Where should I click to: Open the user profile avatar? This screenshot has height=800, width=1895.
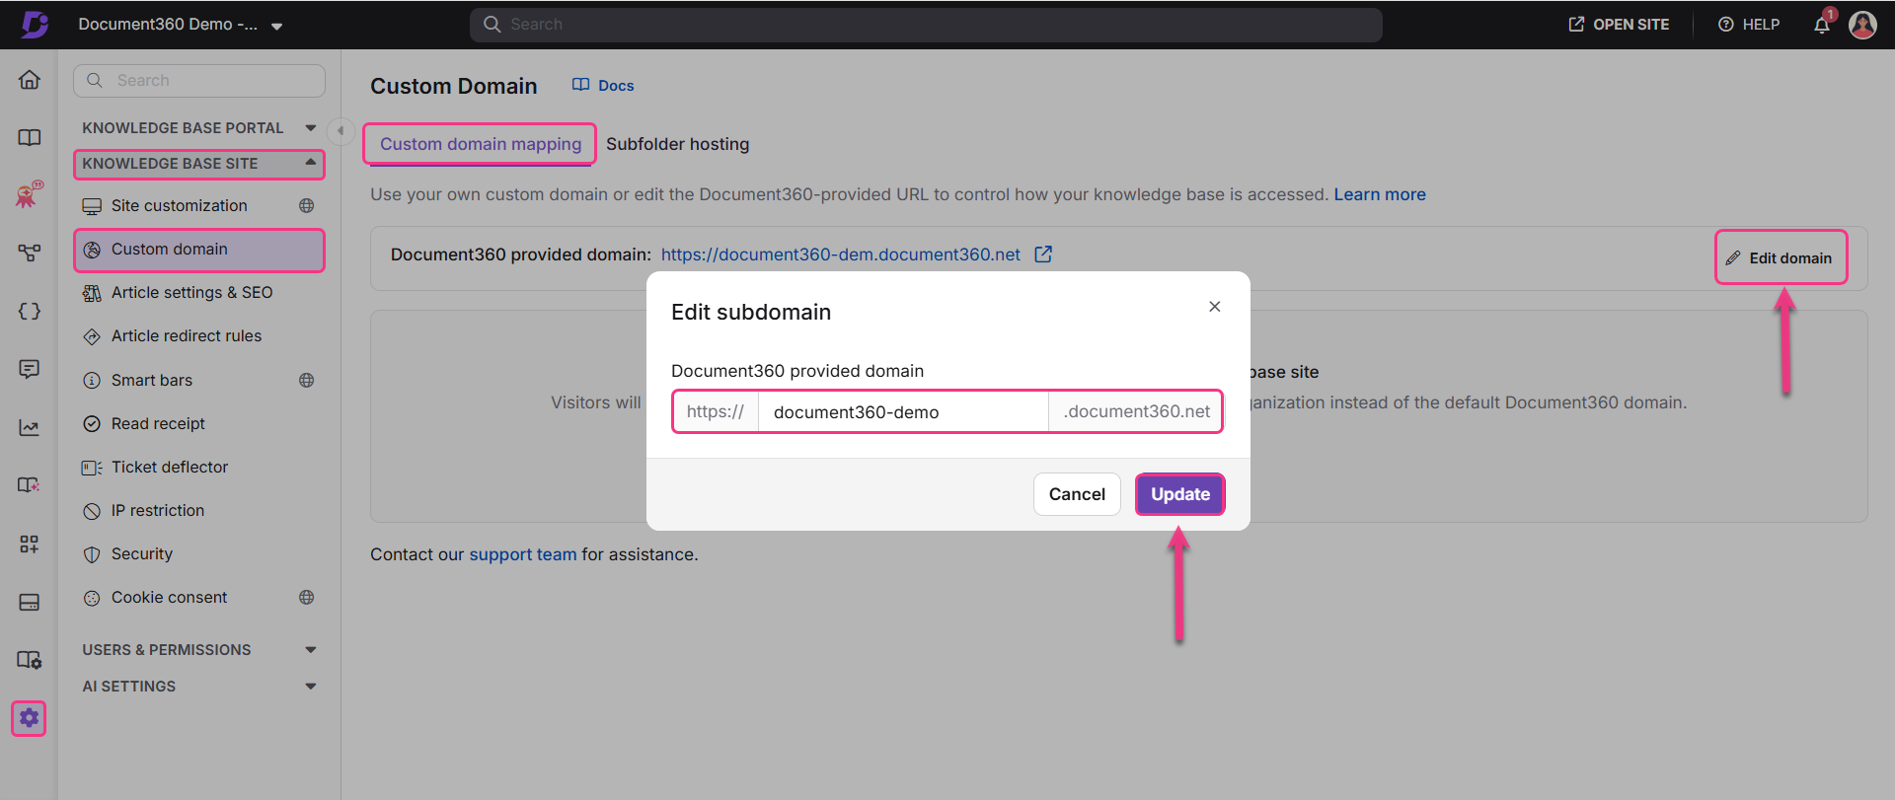pyautogui.click(x=1862, y=25)
